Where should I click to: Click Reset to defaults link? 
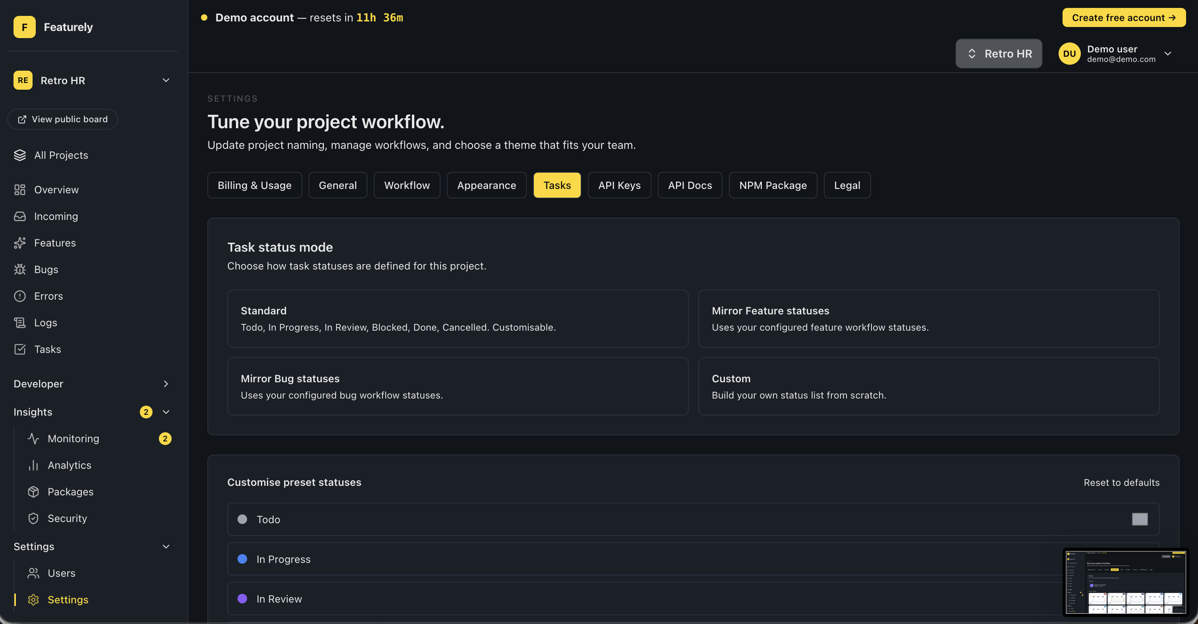(1121, 483)
